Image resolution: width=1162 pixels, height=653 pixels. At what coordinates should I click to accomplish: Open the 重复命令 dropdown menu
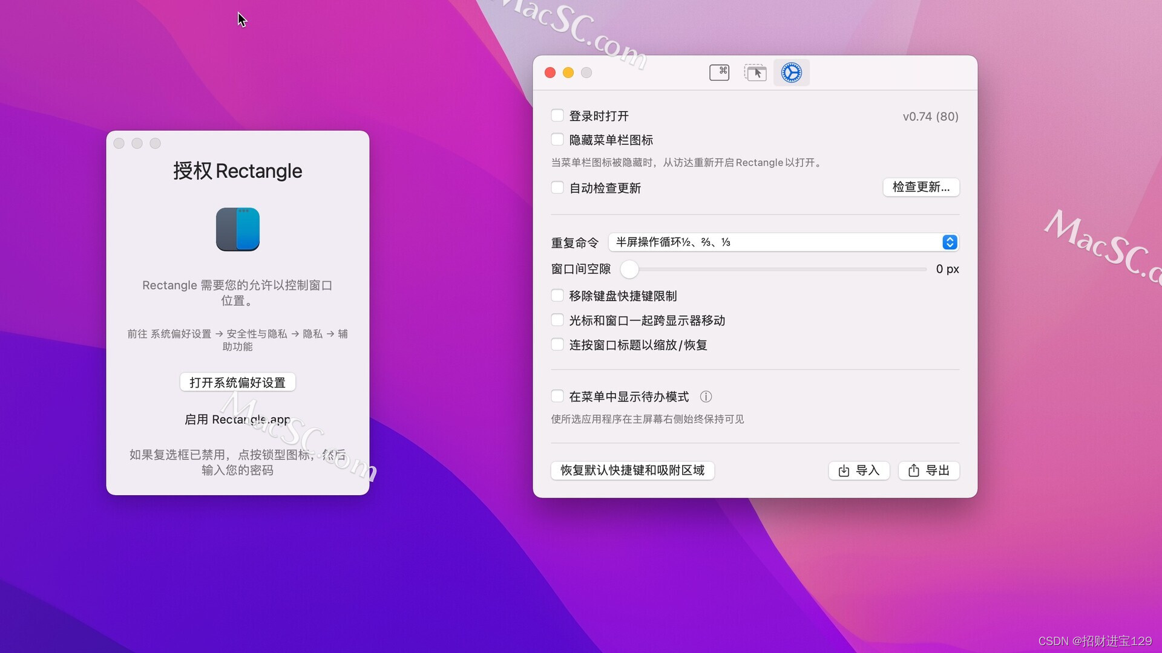point(784,242)
